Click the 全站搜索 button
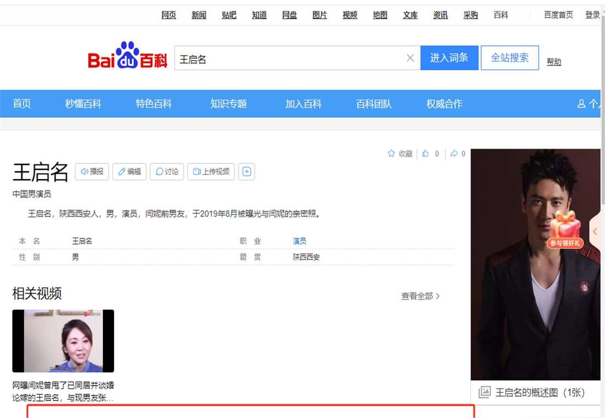This screenshot has height=418, width=605. tap(510, 58)
